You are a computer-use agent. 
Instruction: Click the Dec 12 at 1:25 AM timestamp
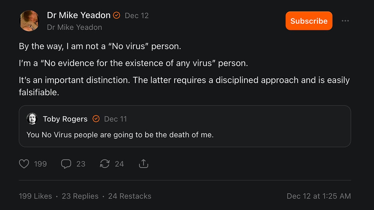tap(319, 196)
